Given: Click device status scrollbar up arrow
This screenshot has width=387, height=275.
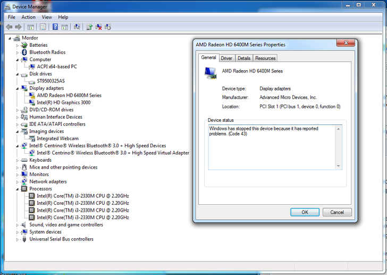Looking at the screenshot, I should [x=339, y=129].
